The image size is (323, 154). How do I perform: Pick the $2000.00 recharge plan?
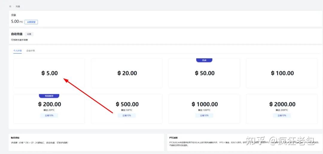[x=282, y=105]
